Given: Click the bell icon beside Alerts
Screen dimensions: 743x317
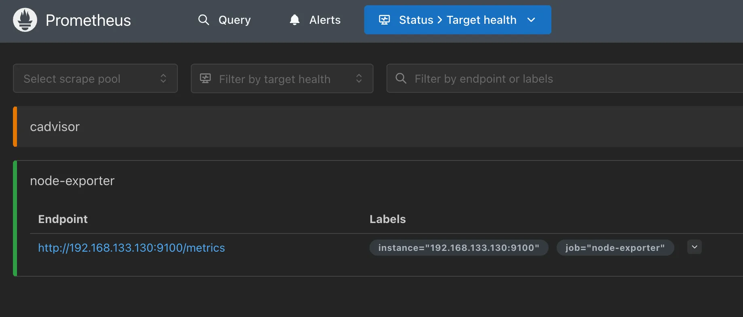Looking at the screenshot, I should click(295, 20).
